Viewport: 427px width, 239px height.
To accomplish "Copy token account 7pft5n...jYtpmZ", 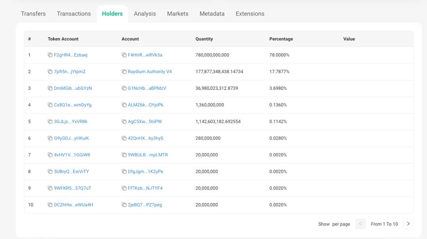I will click(50, 72).
